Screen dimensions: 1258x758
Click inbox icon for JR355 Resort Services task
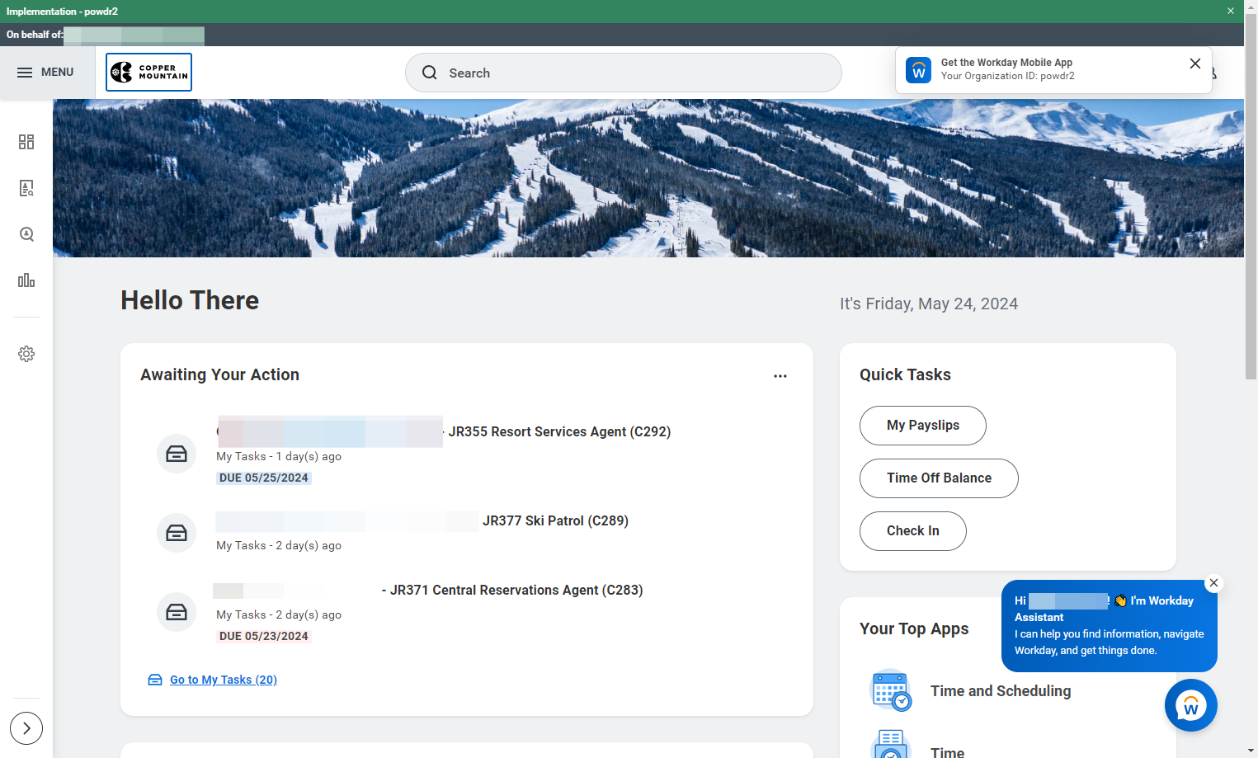[177, 454]
